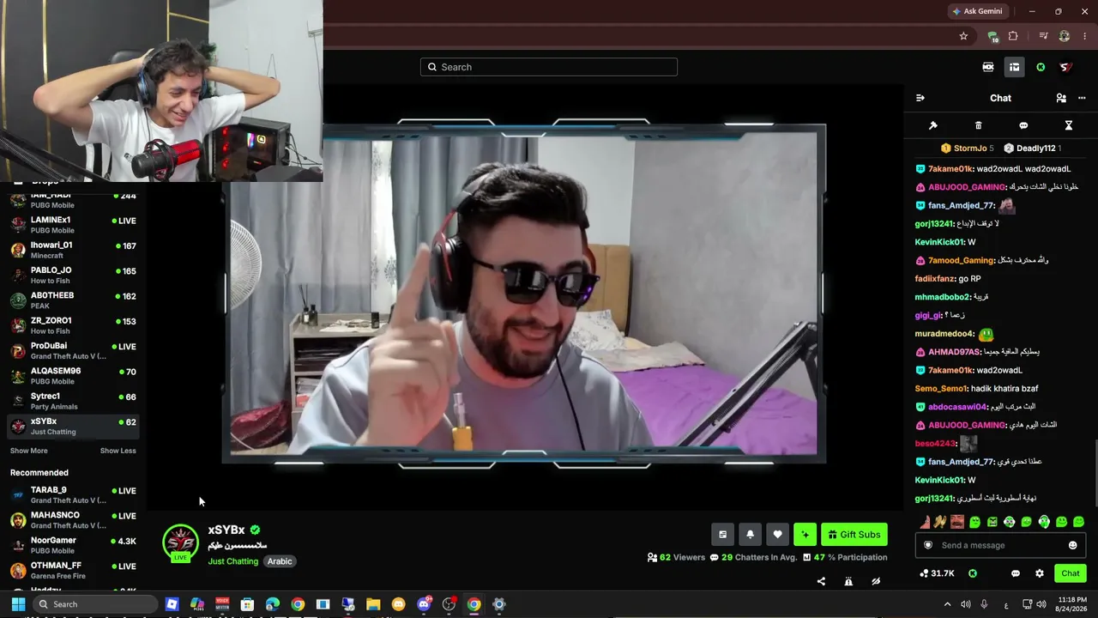
Task: Click username fadiixfanz in chat
Action: click(935, 279)
